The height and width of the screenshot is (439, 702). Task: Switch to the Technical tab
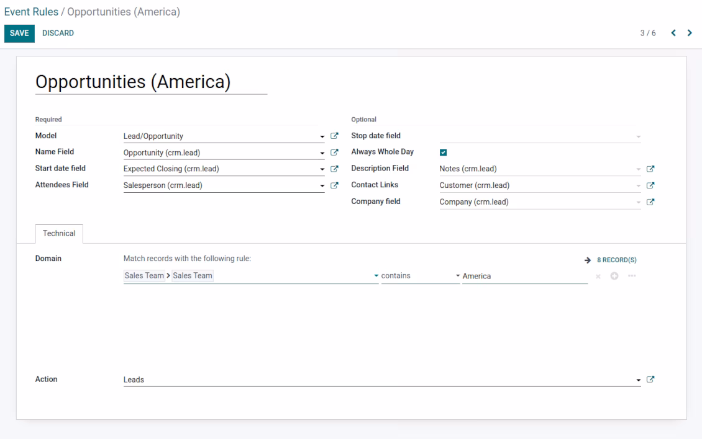pyautogui.click(x=59, y=233)
